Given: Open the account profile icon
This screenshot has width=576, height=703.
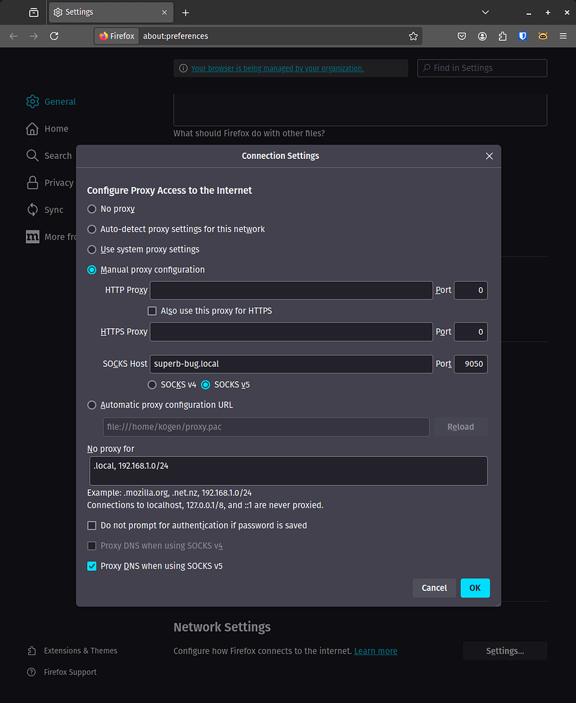Looking at the screenshot, I should click(x=482, y=36).
